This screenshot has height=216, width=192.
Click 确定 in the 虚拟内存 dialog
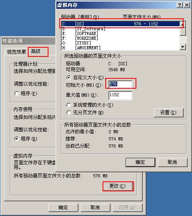click(x=140, y=162)
